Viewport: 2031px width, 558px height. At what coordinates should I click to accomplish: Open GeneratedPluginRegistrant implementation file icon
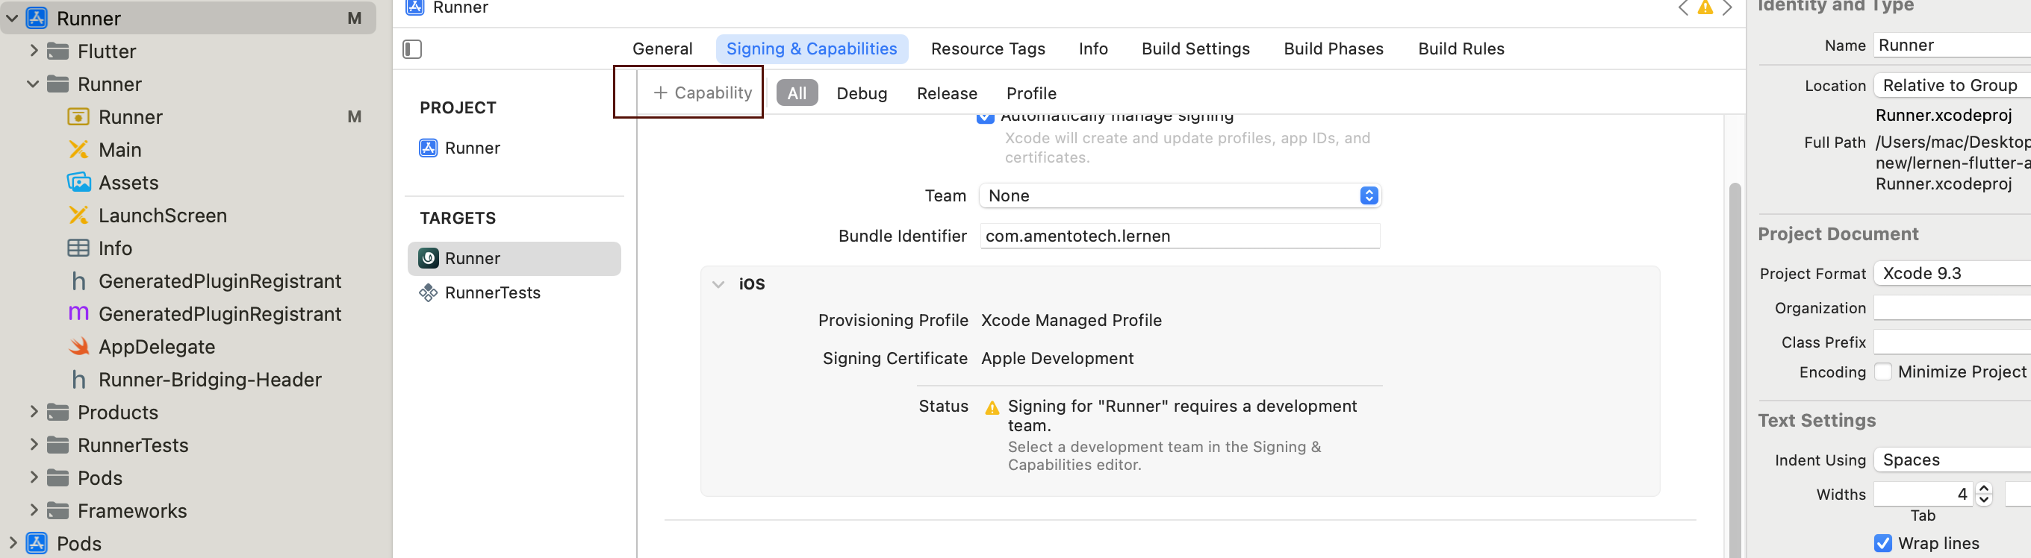coord(78,313)
